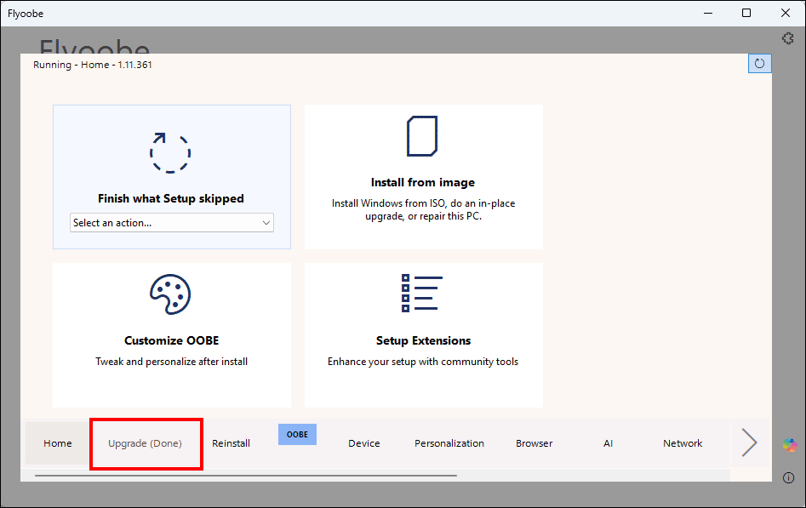This screenshot has width=806, height=508.
Task: Open the Setup Extensions card title
Action: click(423, 340)
